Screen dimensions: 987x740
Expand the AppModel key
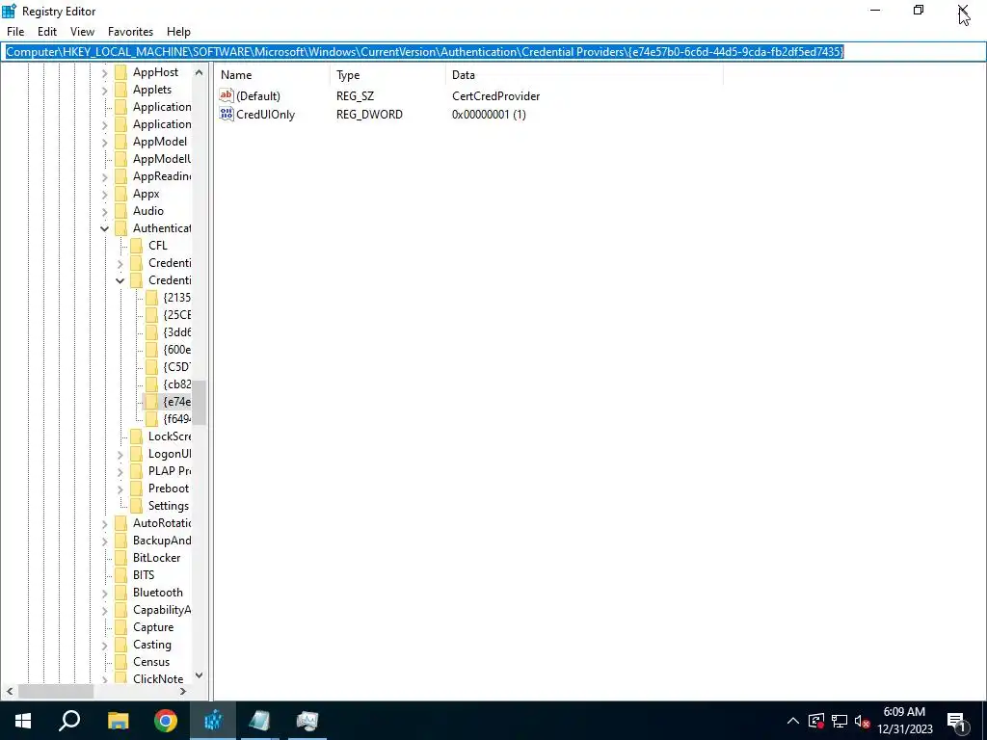[104, 143]
